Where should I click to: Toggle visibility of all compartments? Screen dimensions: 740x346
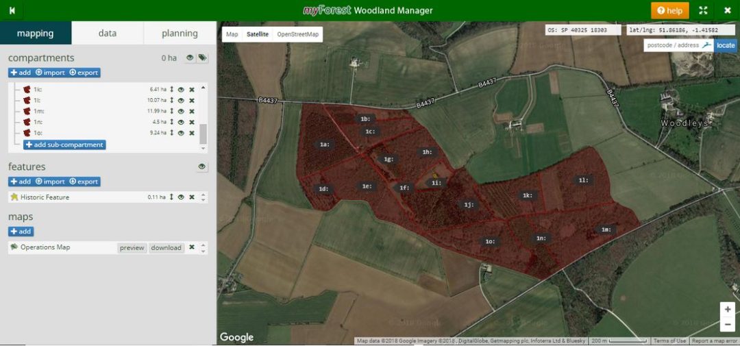(190, 58)
